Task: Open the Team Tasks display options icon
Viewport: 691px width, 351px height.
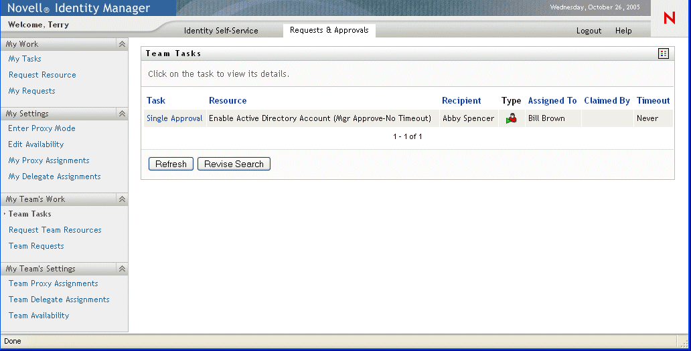Action: click(664, 53)
